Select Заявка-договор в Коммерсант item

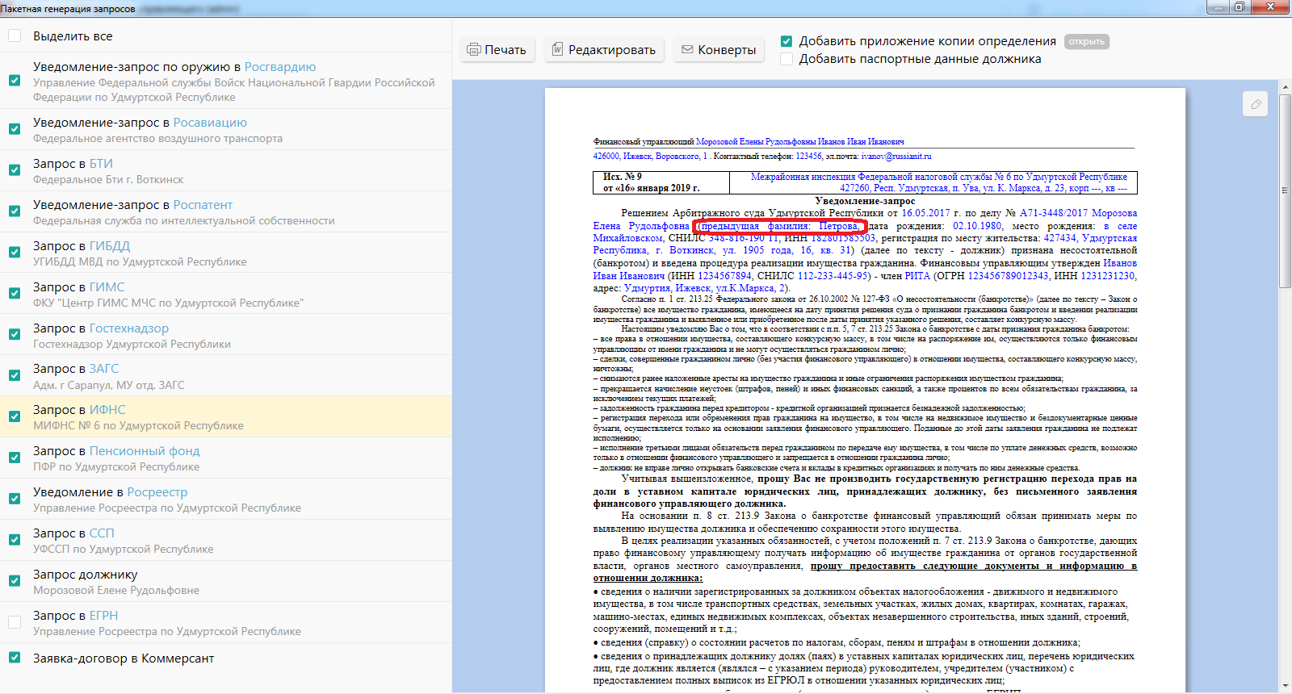(x=124, y=658)
